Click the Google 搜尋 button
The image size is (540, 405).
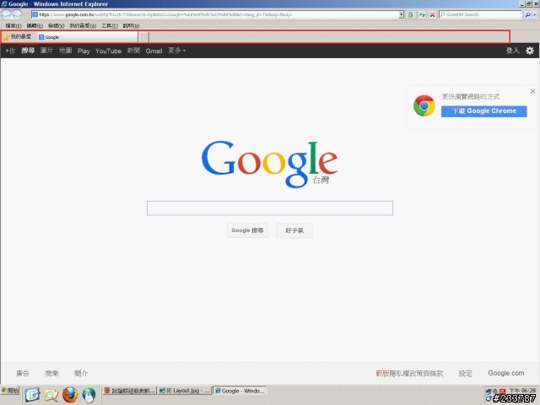247,230
